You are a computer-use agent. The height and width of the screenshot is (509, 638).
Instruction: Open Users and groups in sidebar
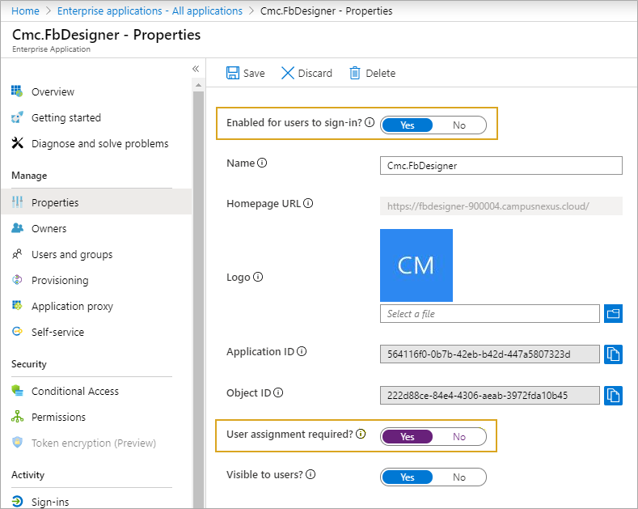click(x=71, y=255)
